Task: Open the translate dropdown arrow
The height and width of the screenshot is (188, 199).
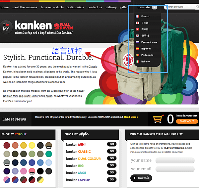Action: pyautogui.click(x=154, y=7)
